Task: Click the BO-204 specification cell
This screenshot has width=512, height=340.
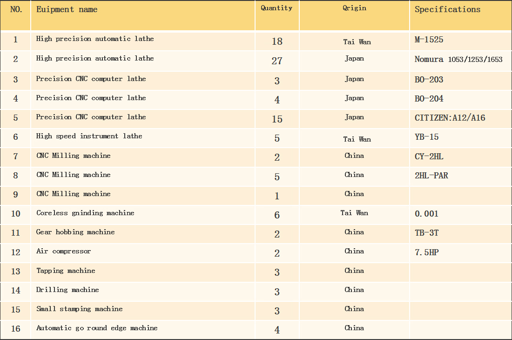Action: click(429, 99)
